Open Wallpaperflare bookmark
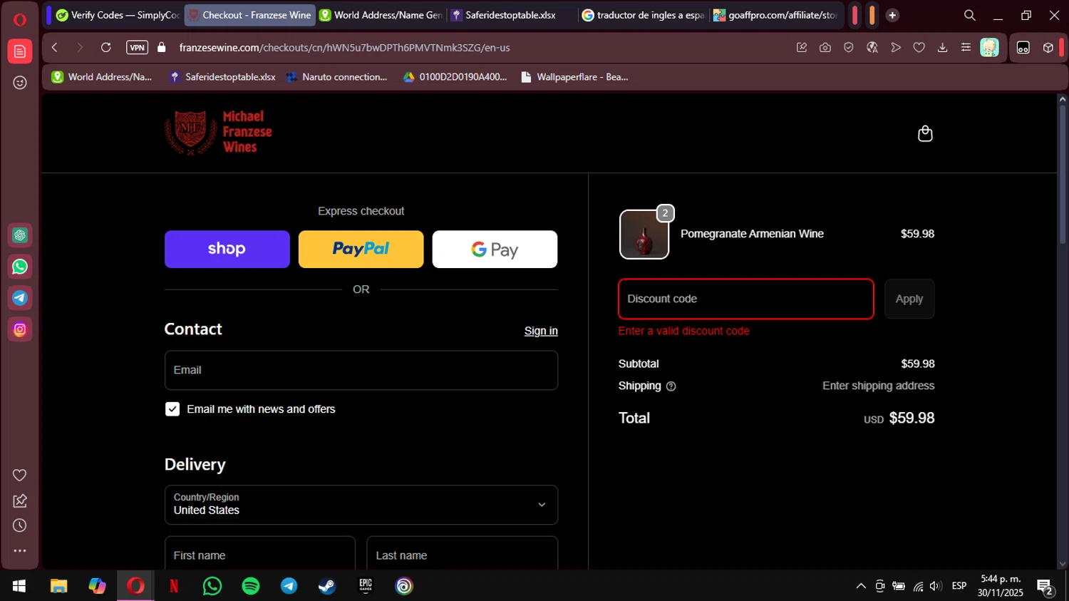 pos(574,77)
